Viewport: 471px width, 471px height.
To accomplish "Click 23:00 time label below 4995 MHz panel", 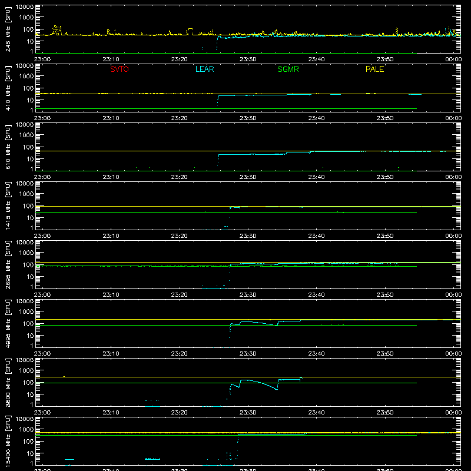I will [42, 354].
